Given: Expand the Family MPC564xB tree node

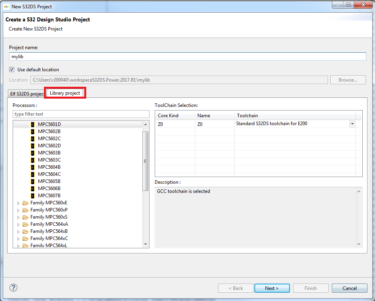Looking at the screenshot, I should [19, 232].
